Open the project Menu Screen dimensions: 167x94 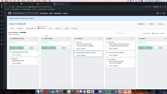pos(163,33)
